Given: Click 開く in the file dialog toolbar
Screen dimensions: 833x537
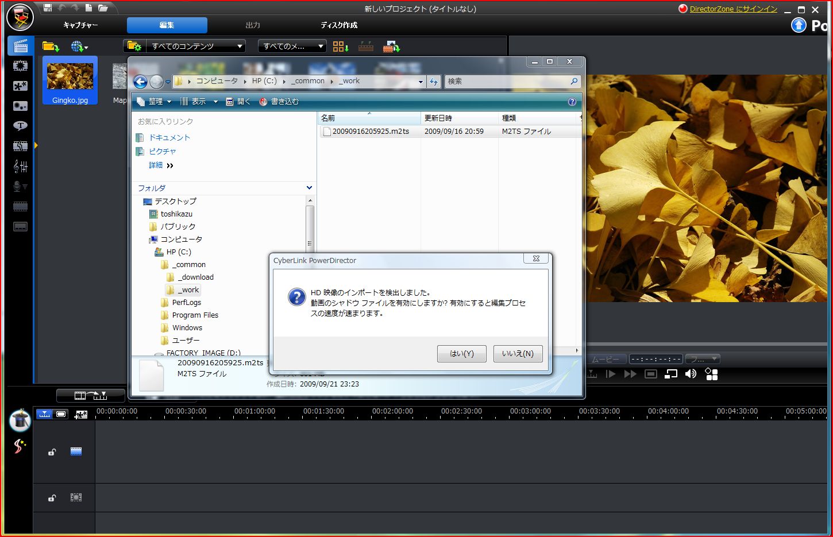Looking at the screenshot, I should (238, 102).
